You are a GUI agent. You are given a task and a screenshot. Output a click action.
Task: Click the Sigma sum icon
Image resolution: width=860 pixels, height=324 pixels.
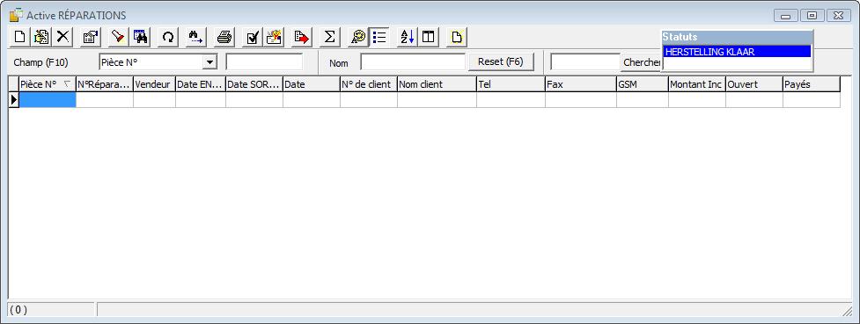[x=329, y=37]
